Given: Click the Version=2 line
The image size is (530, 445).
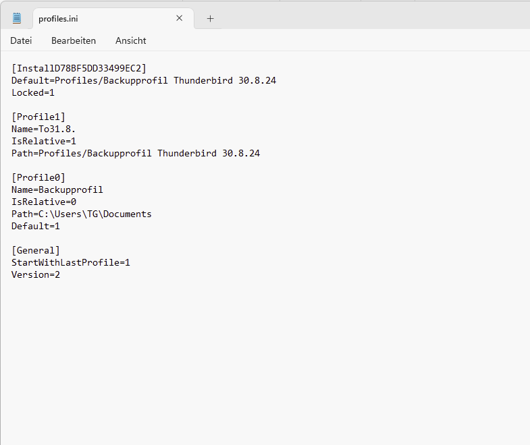Looking at the screenshot, I should (x=36, y=274).
